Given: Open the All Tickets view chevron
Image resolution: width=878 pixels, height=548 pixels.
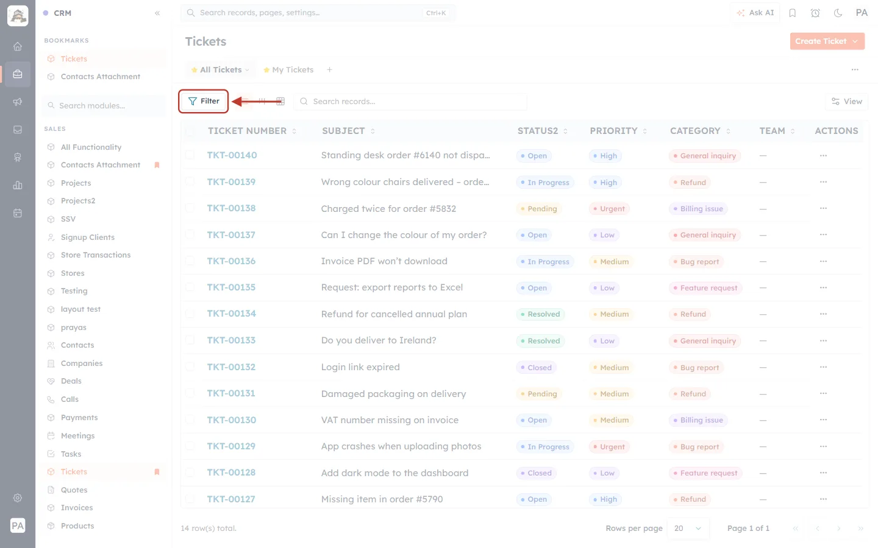Looking at the screenshot, I should (x=247, y=70).
